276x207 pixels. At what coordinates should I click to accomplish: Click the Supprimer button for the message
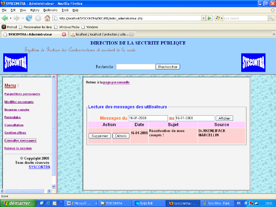[x=99, y=136]
